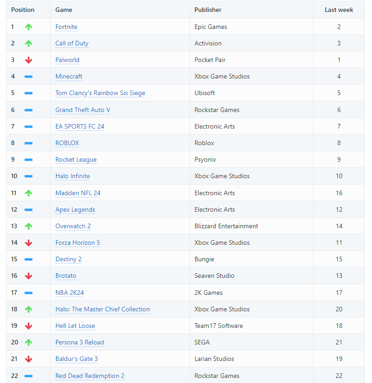Image resolution: width=372 pixels, height=383 pixels.
Task: Click the blue dash in ROBLOX row
Action: point(29,143)
